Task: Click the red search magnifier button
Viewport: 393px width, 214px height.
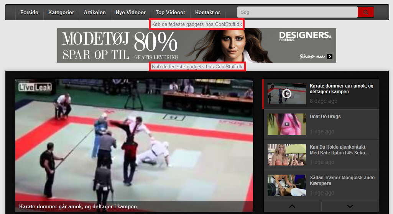Action: tap(365, 12)
